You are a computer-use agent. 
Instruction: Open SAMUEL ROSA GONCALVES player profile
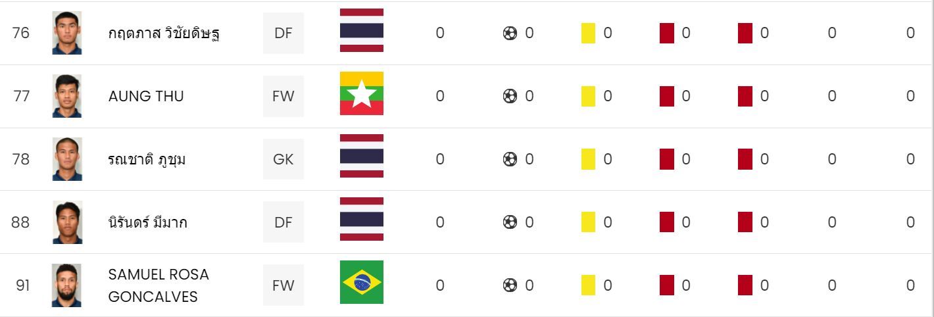tap(159, 285)
